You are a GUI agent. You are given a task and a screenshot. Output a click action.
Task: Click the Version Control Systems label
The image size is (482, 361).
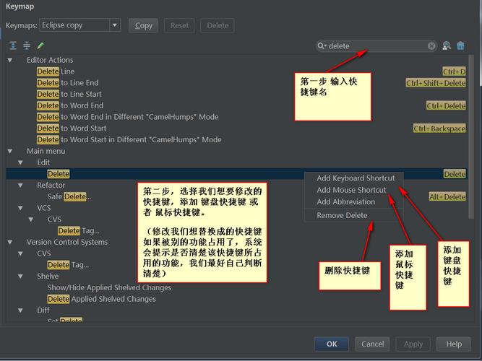67,242
